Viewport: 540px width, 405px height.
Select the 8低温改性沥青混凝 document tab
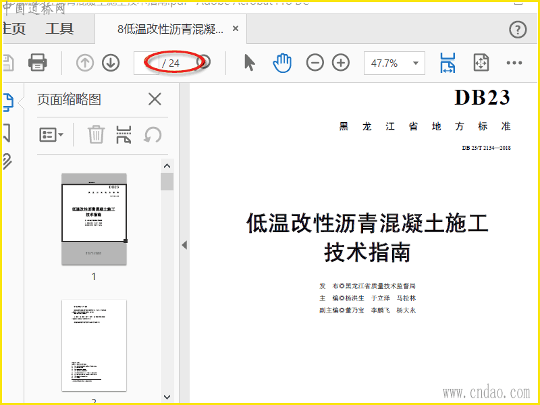click(x=170, y=29)
